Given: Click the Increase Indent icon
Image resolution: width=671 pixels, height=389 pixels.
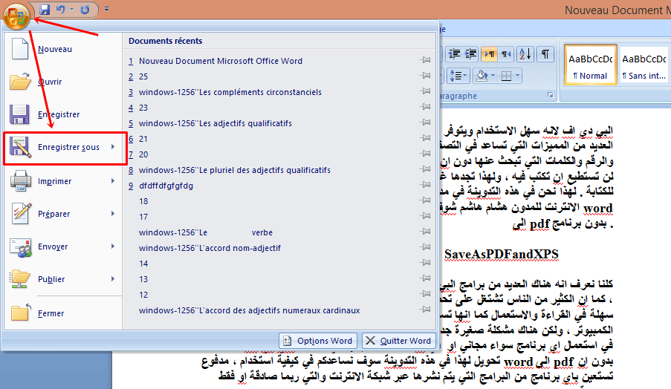Looking at the screenshot, I should [470, 54].
